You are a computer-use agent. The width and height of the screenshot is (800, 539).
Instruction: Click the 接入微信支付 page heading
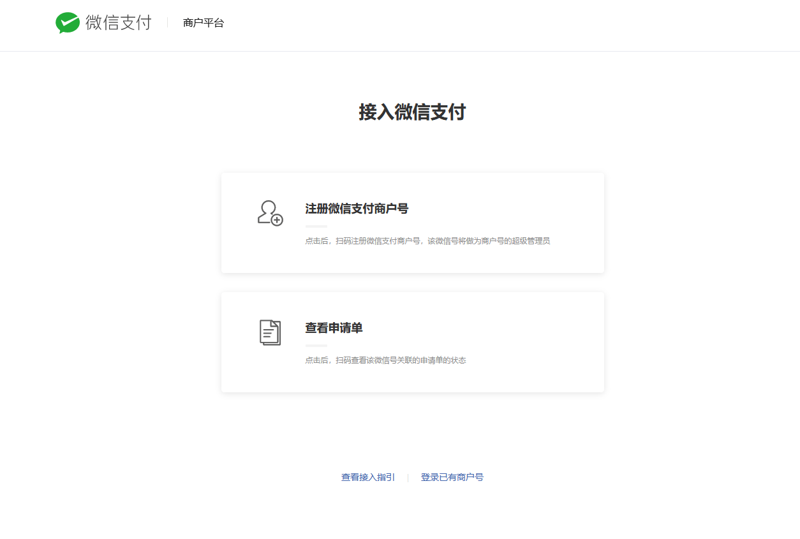(x=412, y=112)
